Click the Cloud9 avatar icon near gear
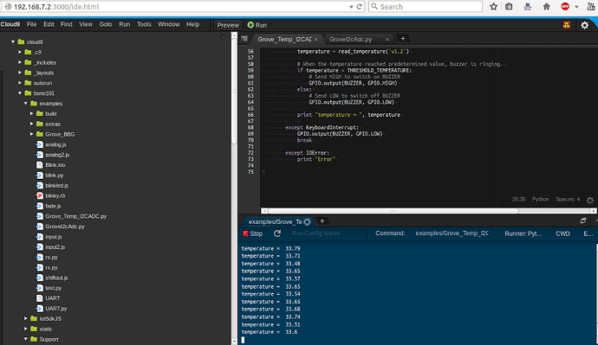The image size is (598, 345). tap(566, 25)
